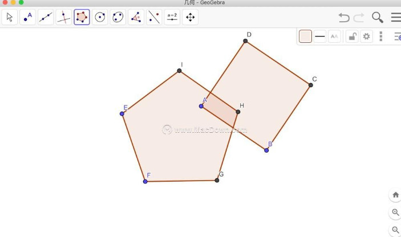Select the Perpendicular Line tool
401x237 pixels.
pyautogui.click(x=64, y=17)
